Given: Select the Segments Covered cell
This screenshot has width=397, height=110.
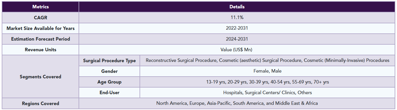Looking at the screenshot, I should coord(40,77).
